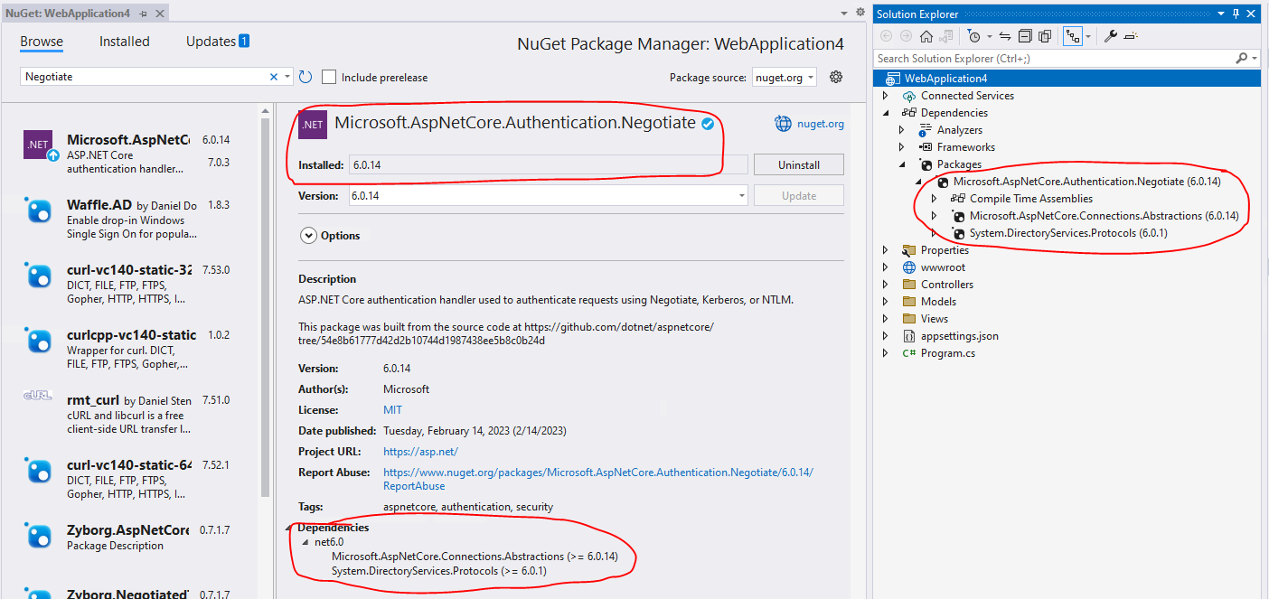Click the Show All Files icon
Screen dimensions: 1269x599
[1045, 36]
